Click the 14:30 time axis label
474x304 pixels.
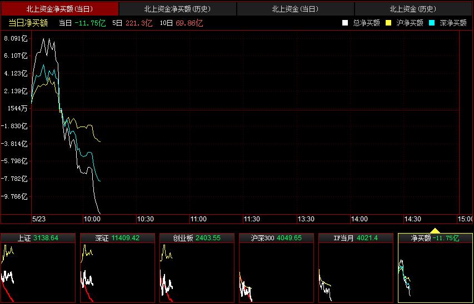(412, 219)
